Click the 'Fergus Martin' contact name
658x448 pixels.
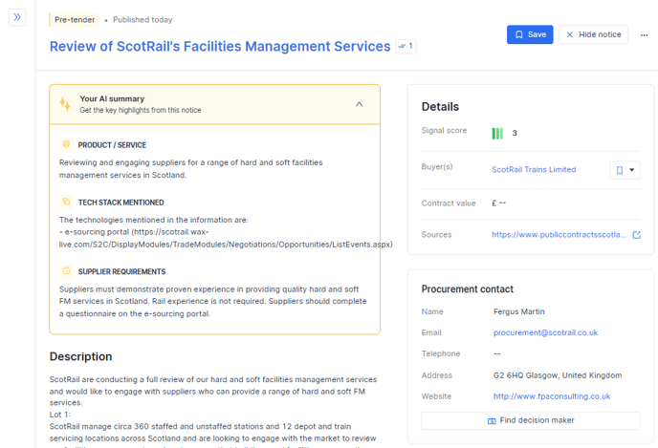tap(519, 311)
